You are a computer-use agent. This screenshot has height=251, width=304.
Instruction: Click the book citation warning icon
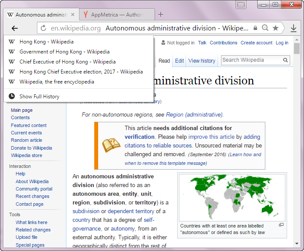111,145
